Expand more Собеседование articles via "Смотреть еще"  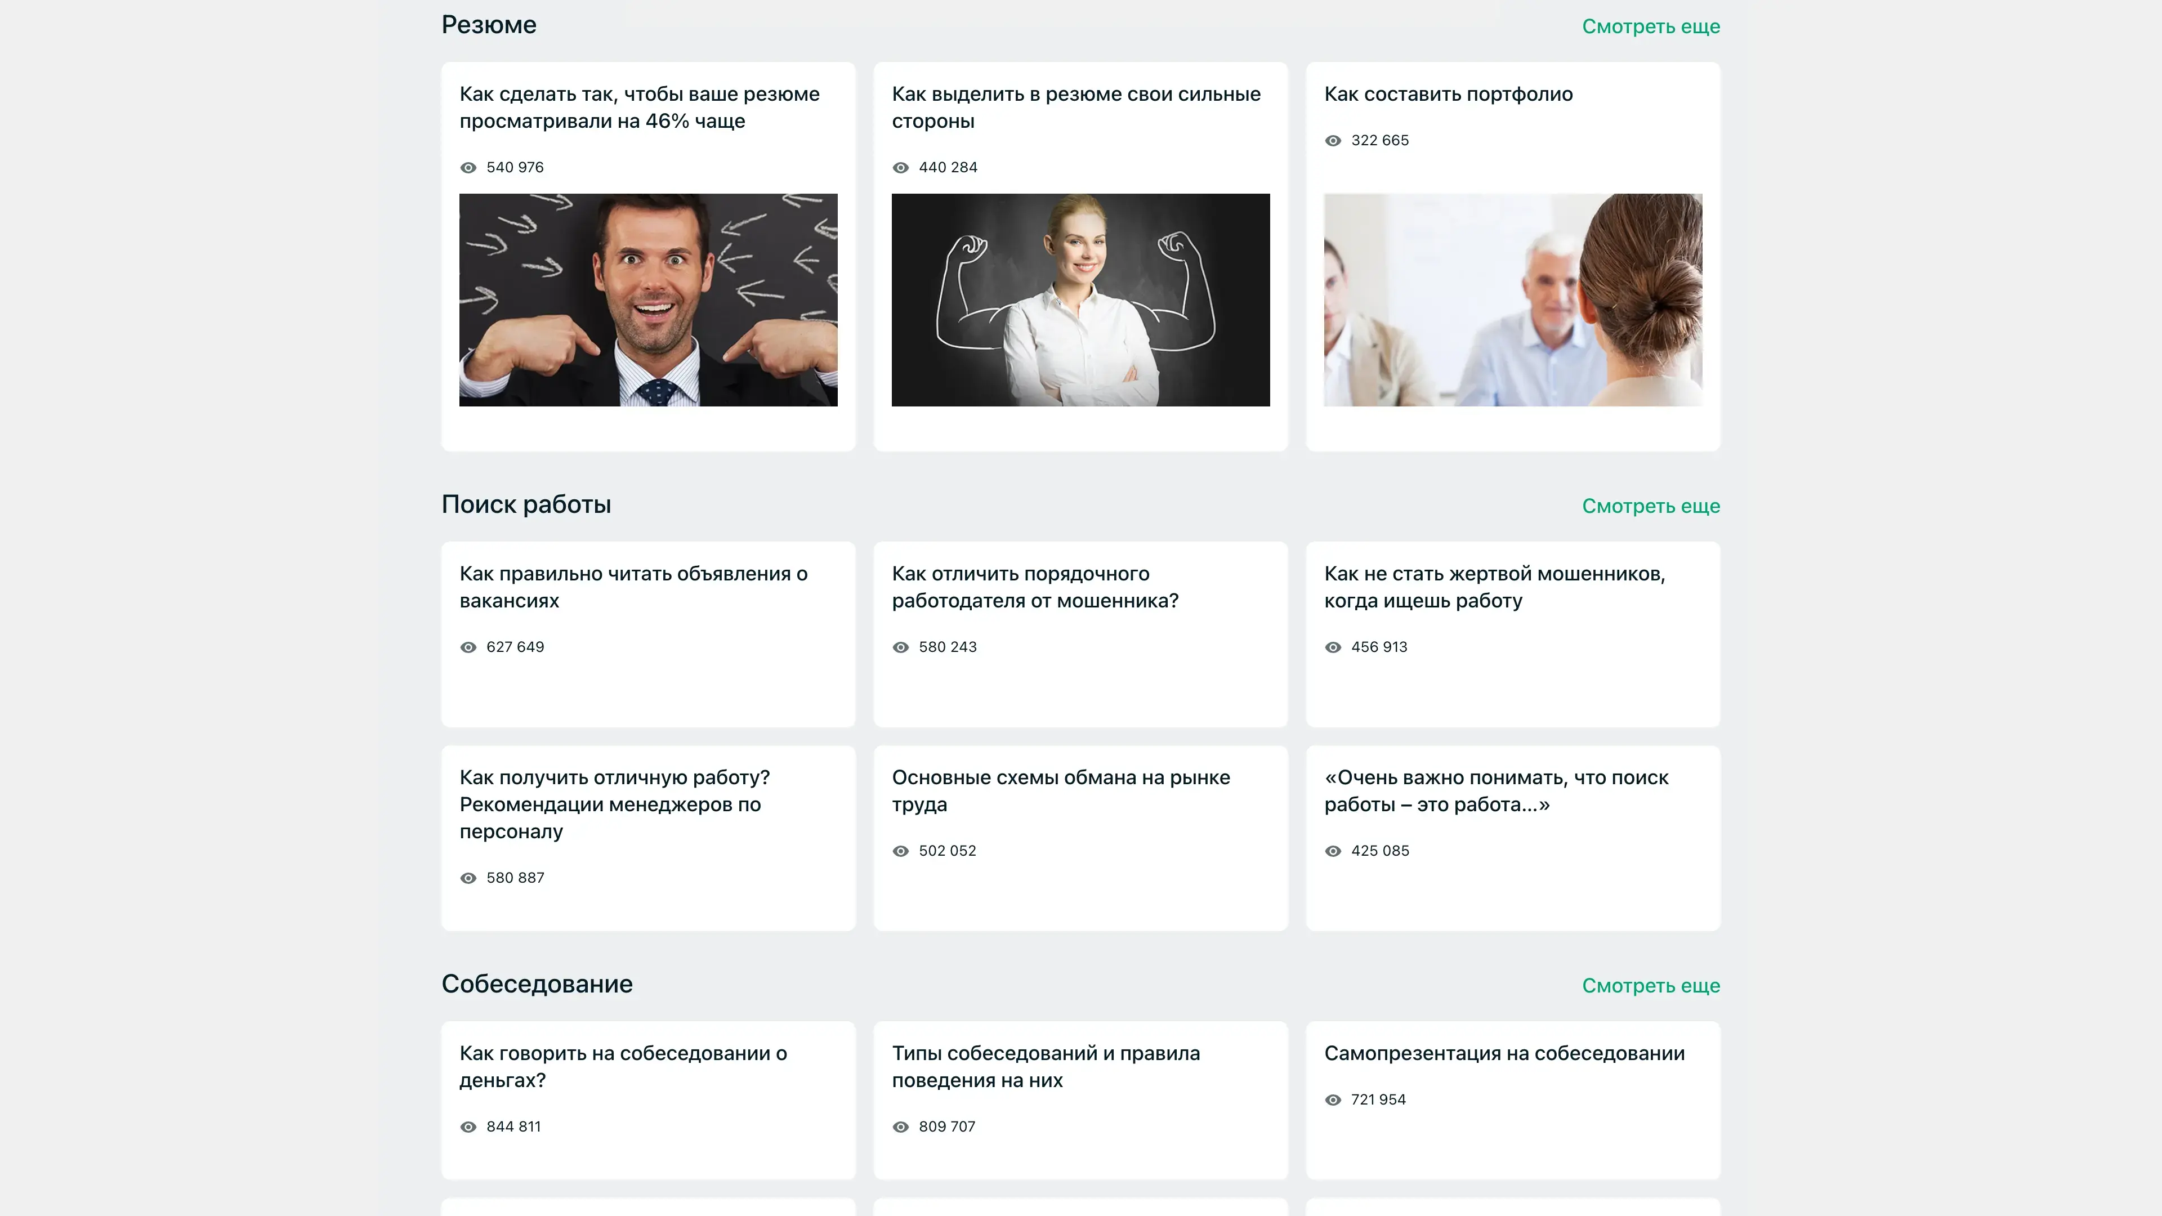coord(1650,986)
